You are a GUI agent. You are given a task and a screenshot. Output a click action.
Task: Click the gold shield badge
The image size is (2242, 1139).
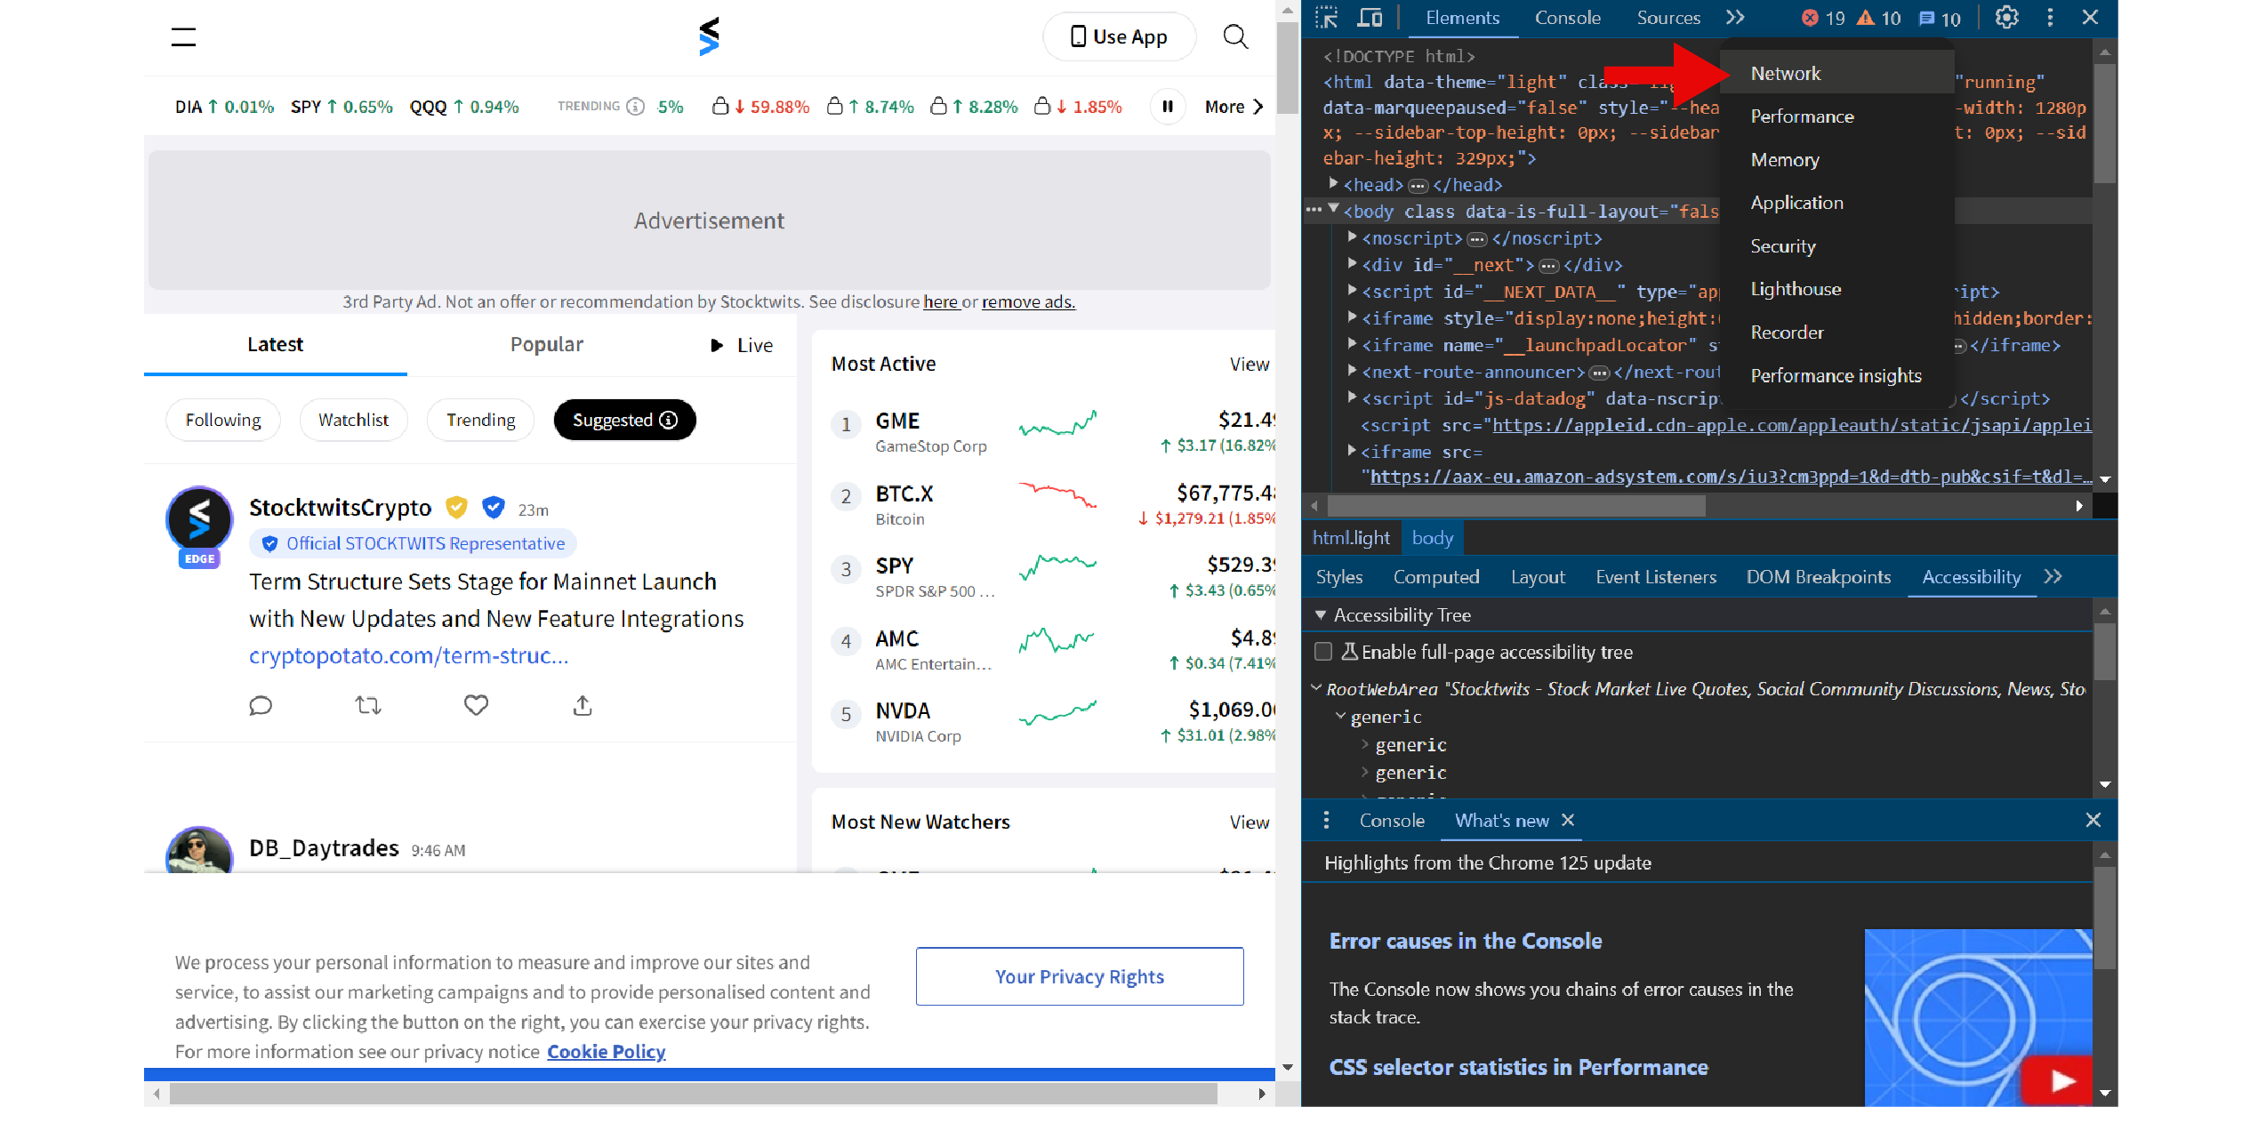[456, 508]
